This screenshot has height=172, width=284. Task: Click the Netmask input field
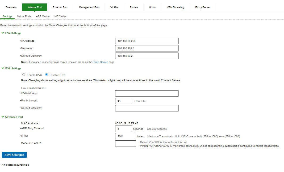[x=147, y=48]
